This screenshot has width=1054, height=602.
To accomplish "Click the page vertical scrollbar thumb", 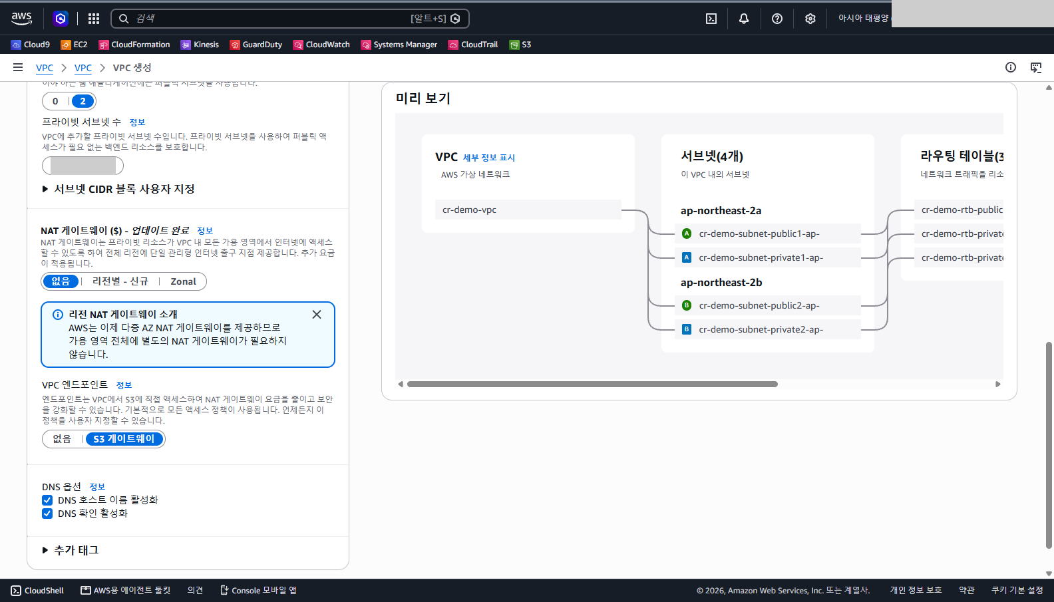I will tap(1049, 445).
